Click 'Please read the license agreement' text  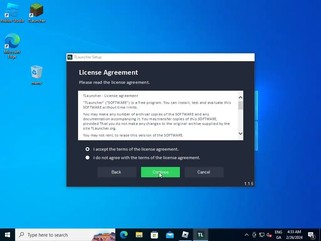pos(114,83)
